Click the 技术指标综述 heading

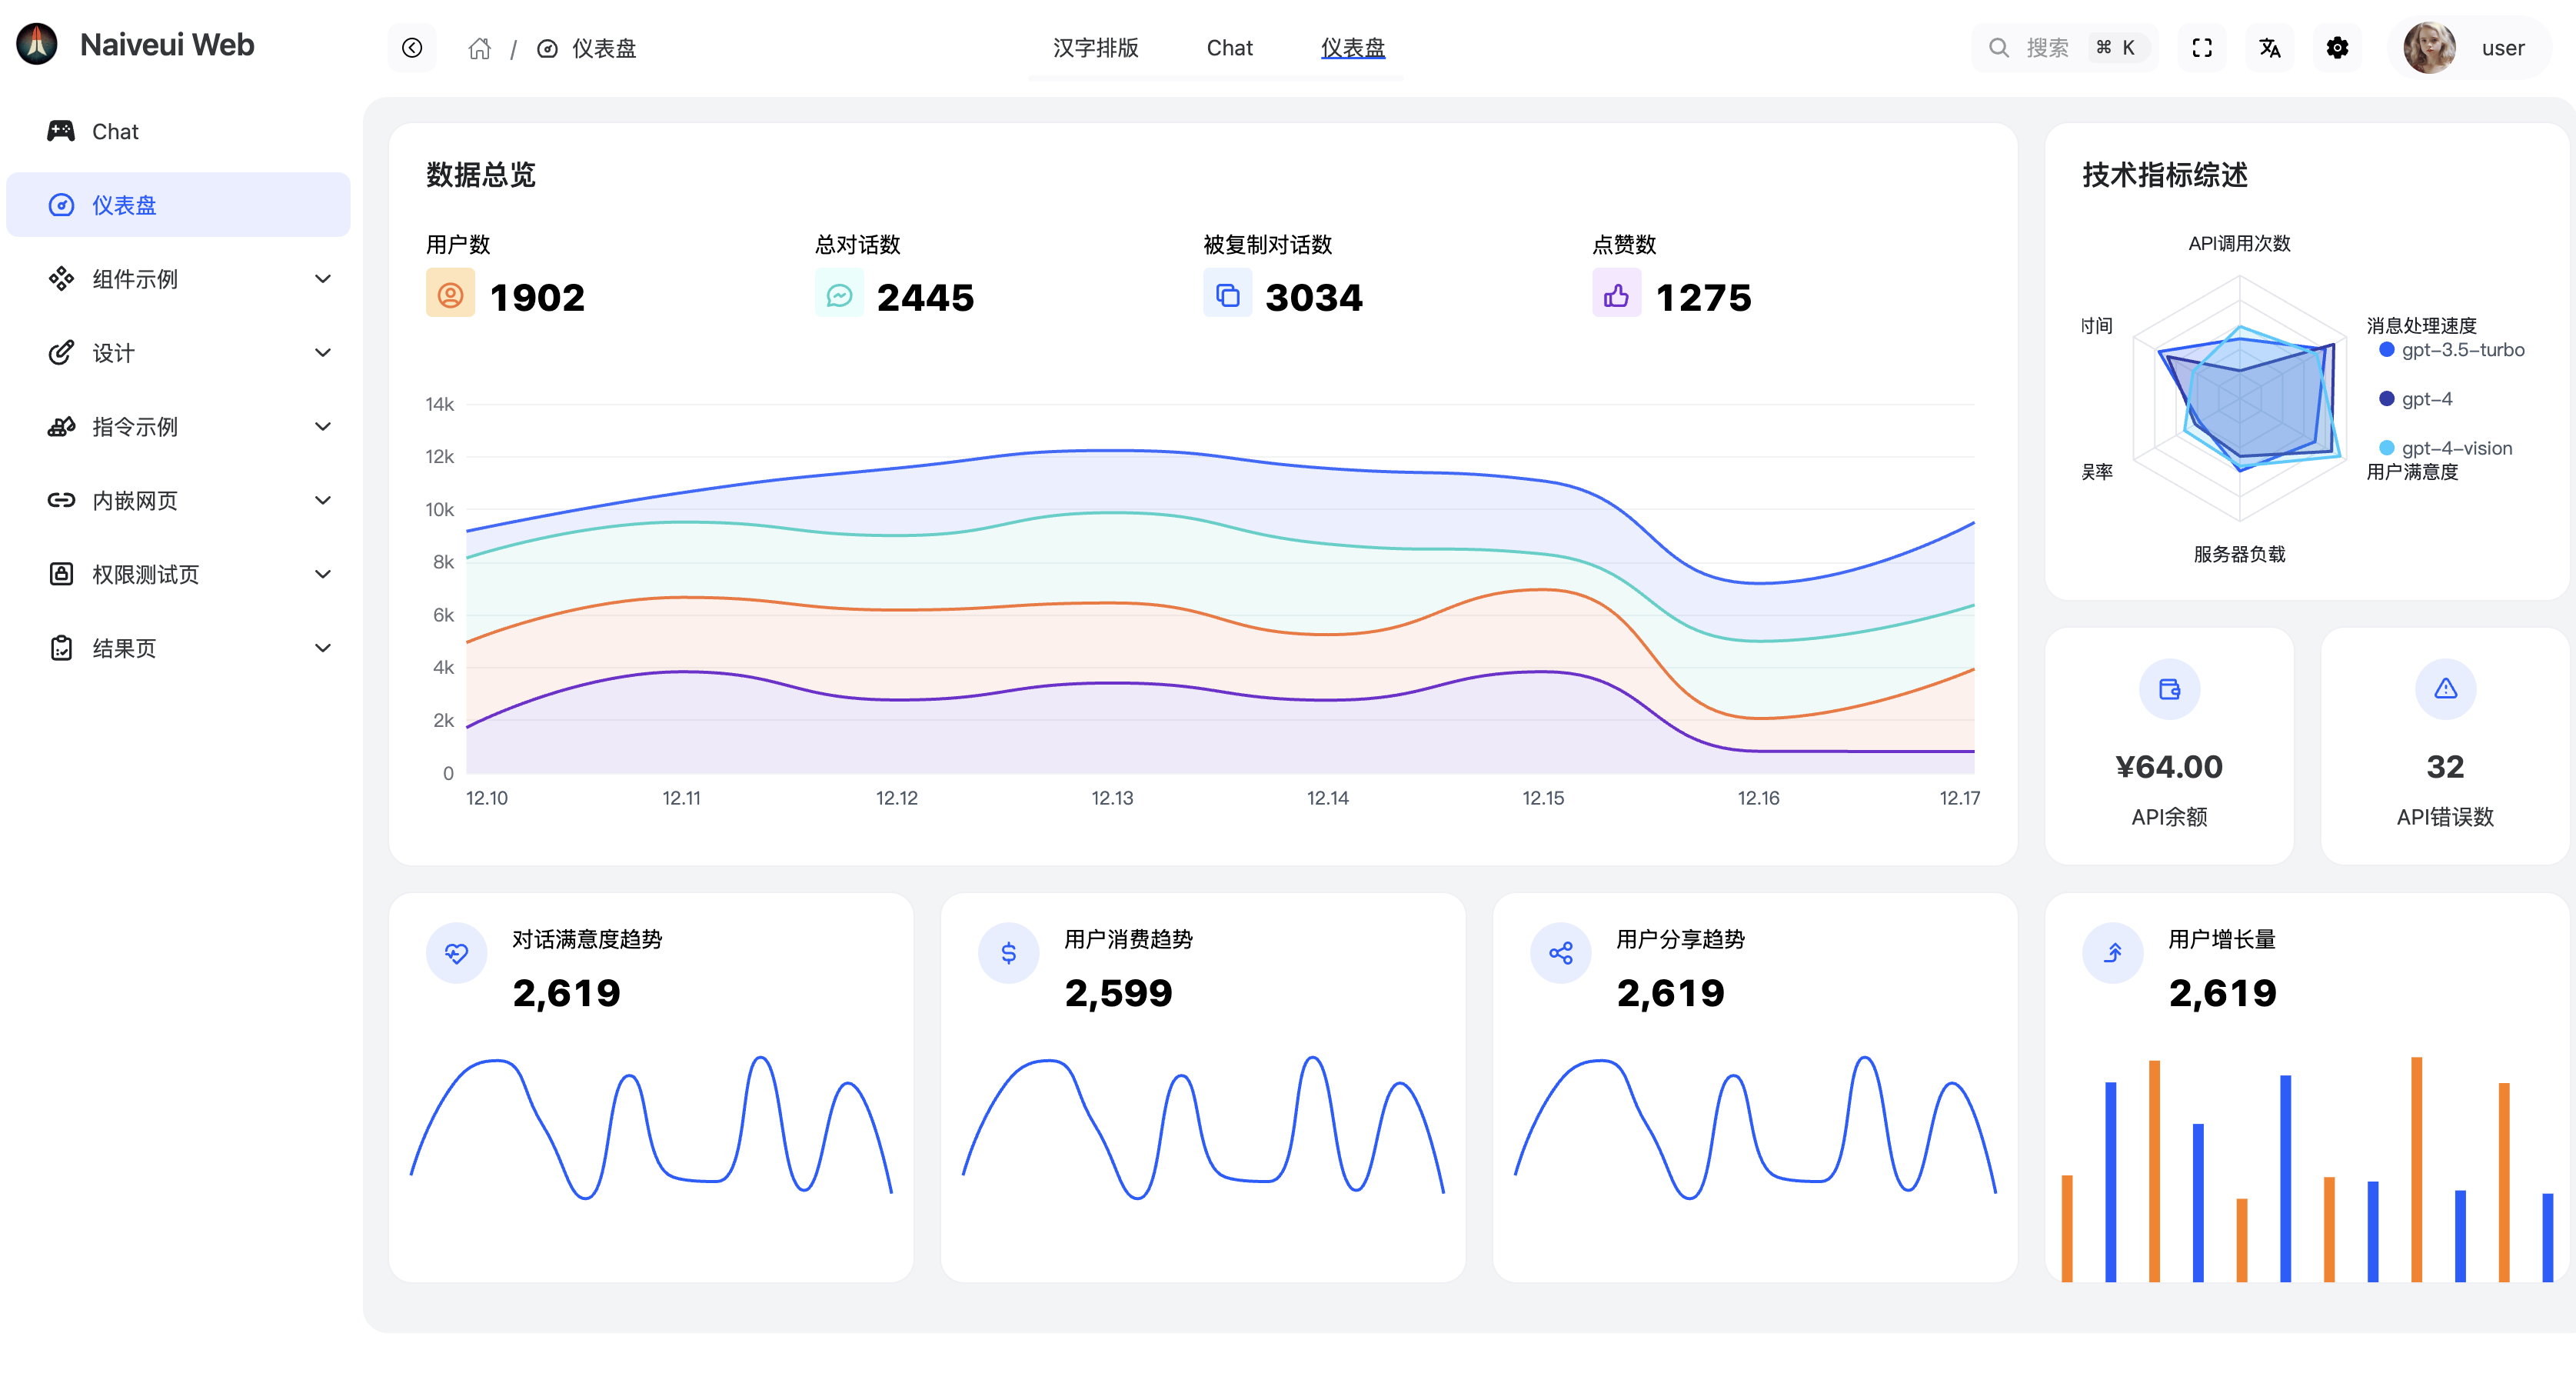pyautogui.click(x=2165, y=175)
